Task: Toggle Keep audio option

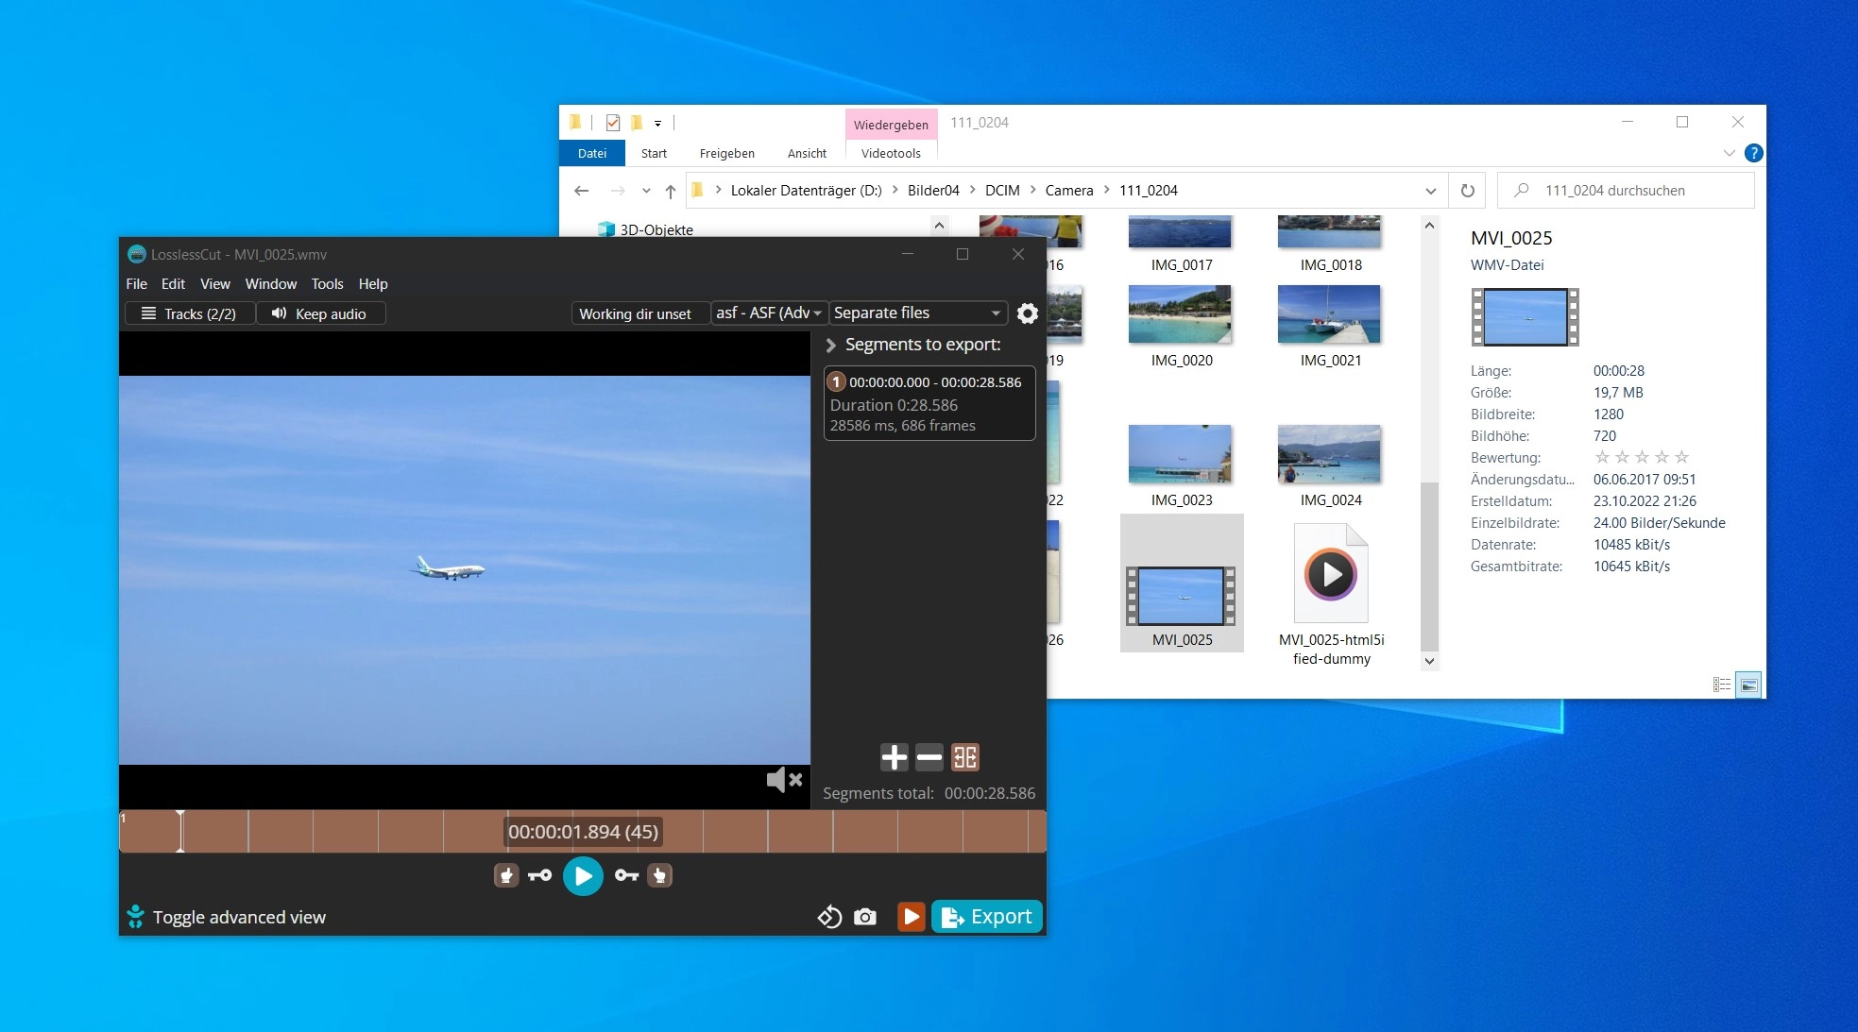Action: tap(319, 313)
